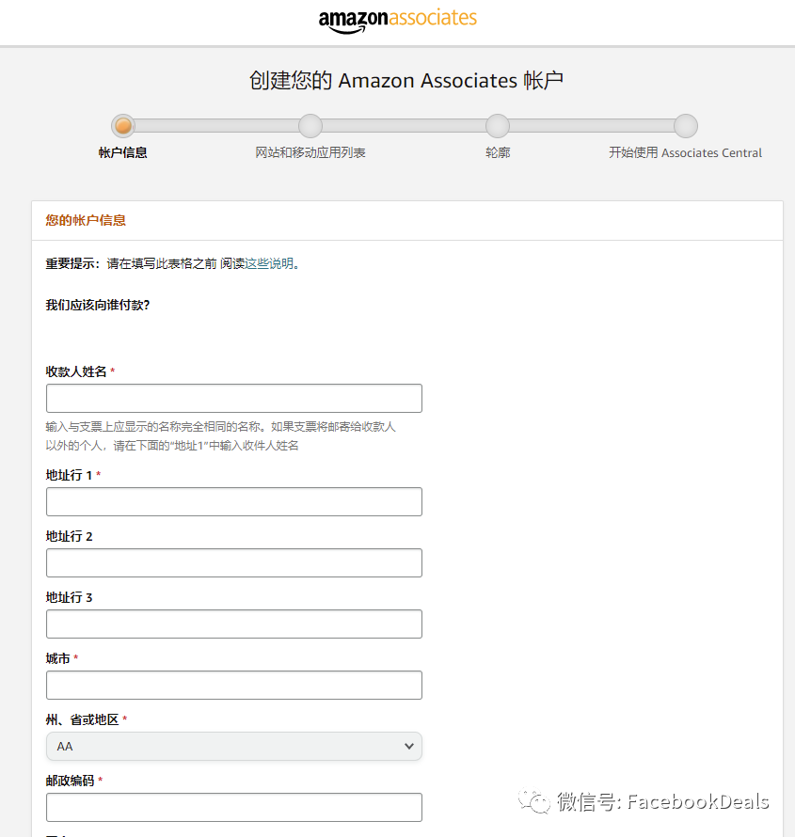Click the 收款人姓名 input field

coord(234,398)
